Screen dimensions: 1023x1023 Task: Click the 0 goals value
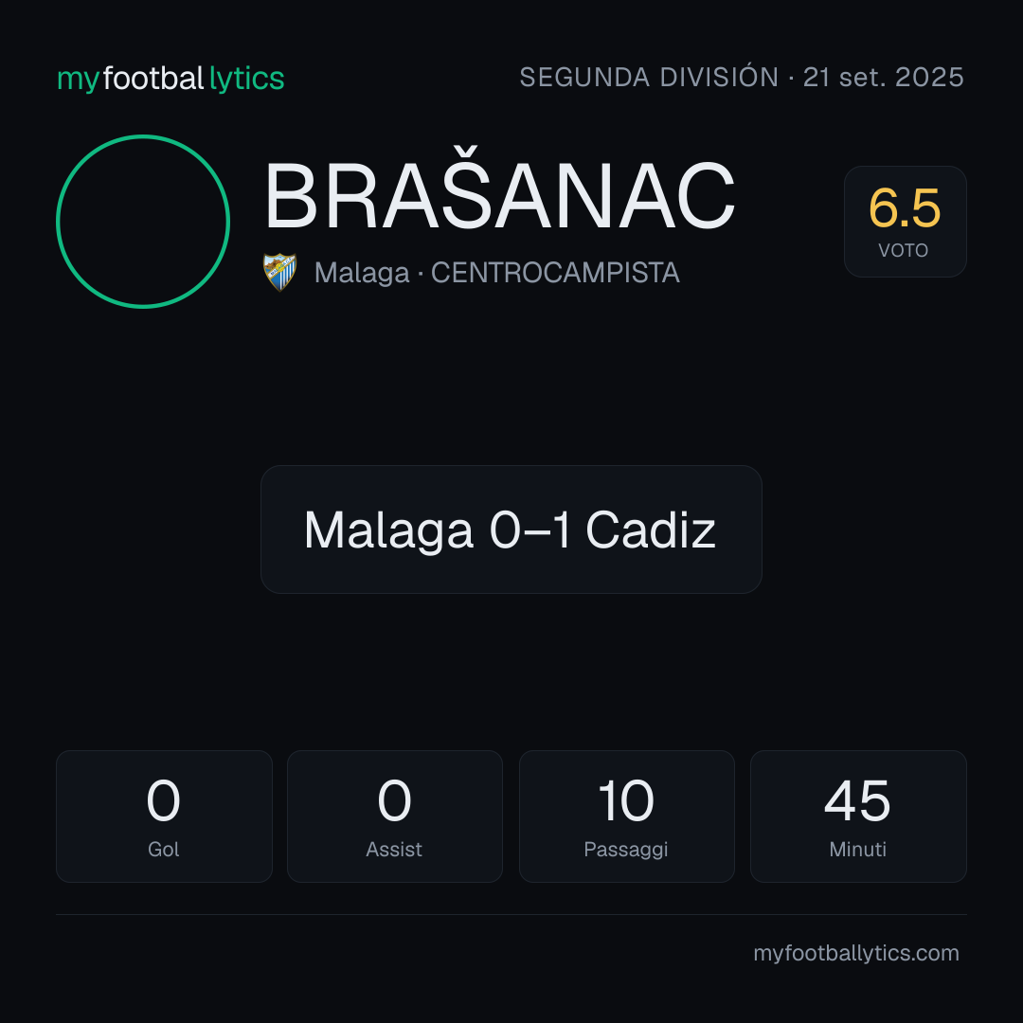(x=163, y=800)
